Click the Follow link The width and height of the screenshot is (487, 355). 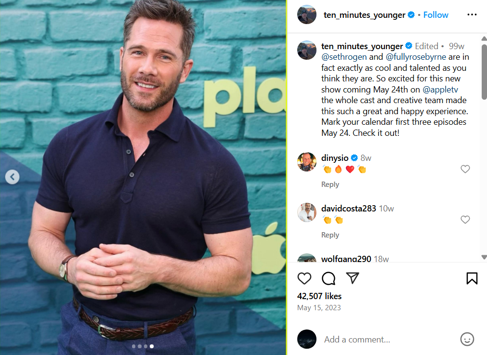click(435, 15)
